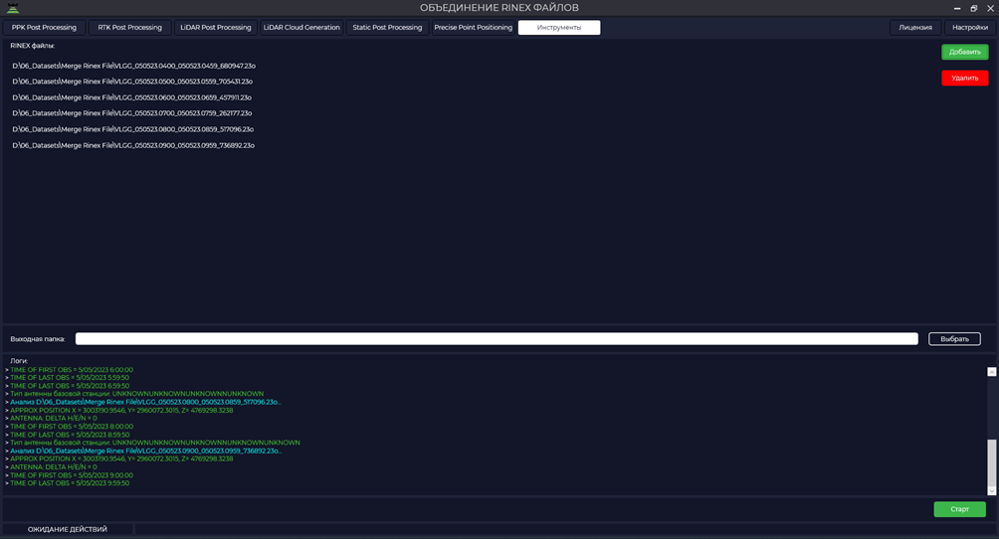The width and height of the screenshot is (999, 539).
Task: Click log line TIME OF LAST OBS 6:59:50
Action: pyautogui.click(x=70, y=386)
